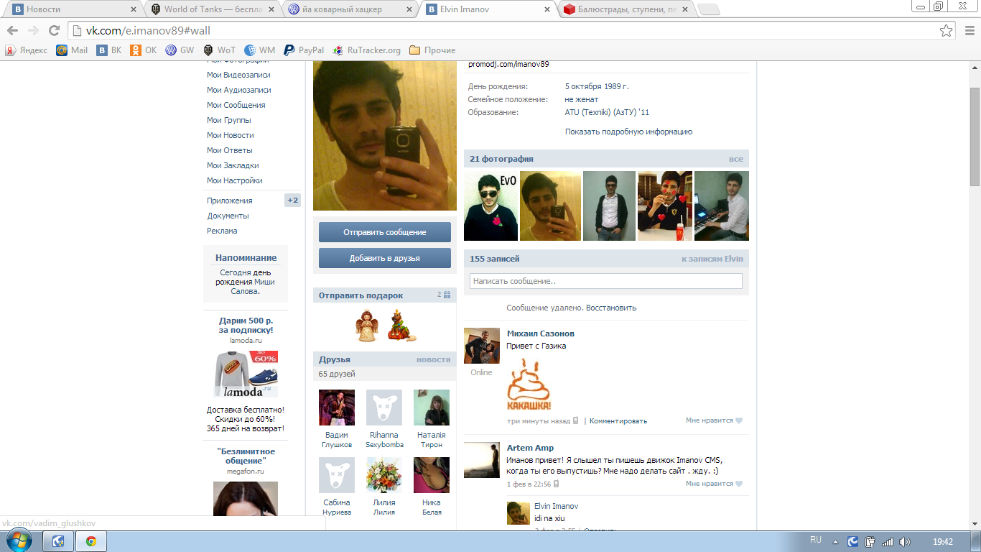Open Мои Новости in sidebar
The image size is (981, 552).
231,135
